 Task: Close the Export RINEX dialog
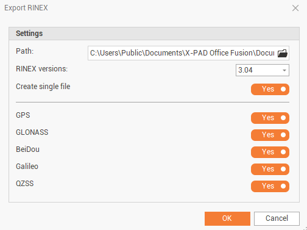295,8
